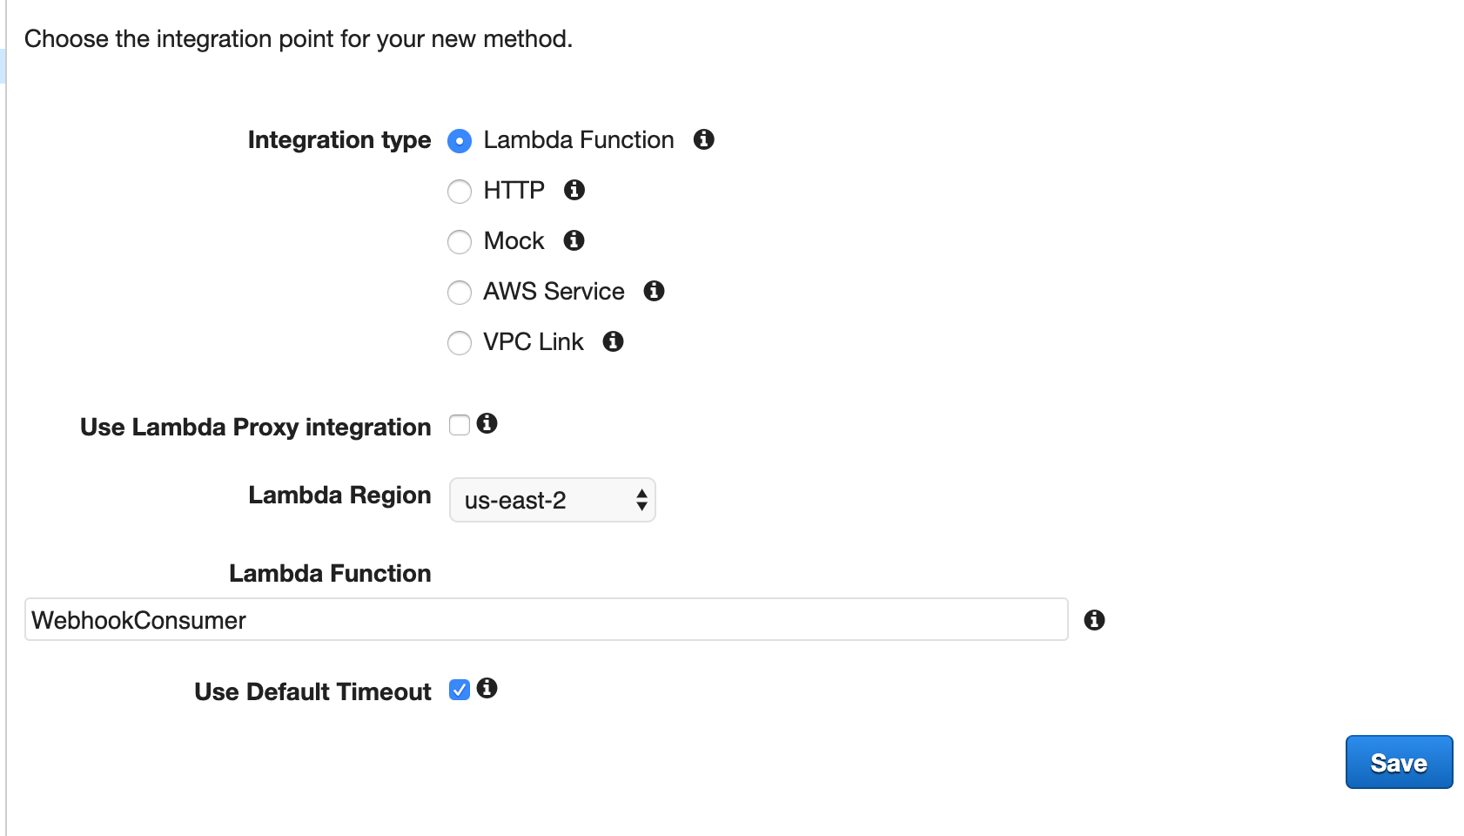The image size is (1464, 836).
Task: Click info icon next to HTTP option
Action: point(574,190)
